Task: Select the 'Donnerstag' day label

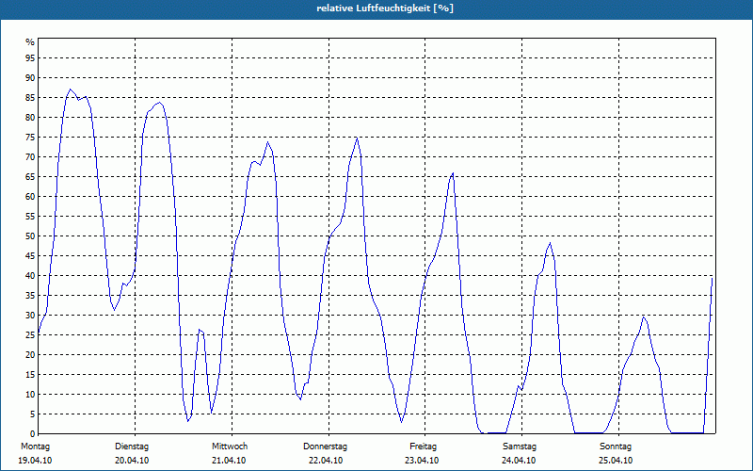Action: pos(325,447)
